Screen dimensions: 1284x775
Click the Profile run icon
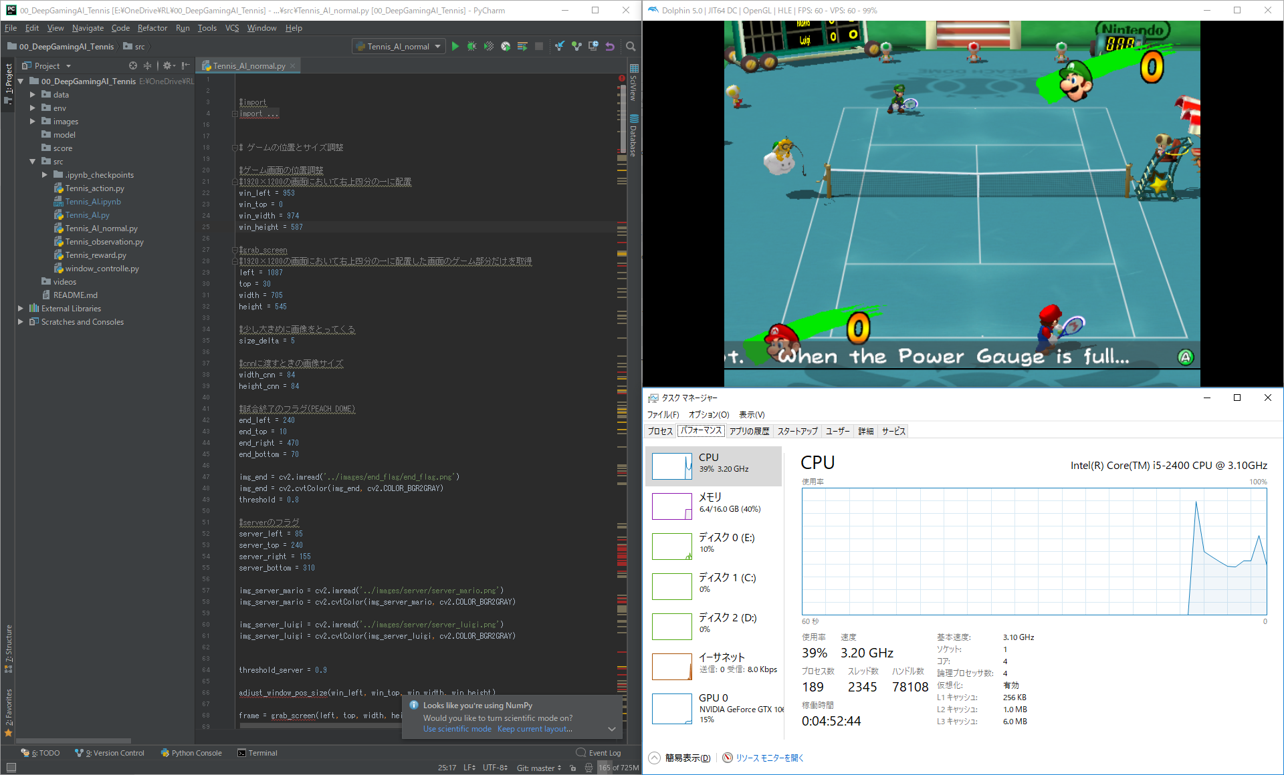(x=506, y=46)
